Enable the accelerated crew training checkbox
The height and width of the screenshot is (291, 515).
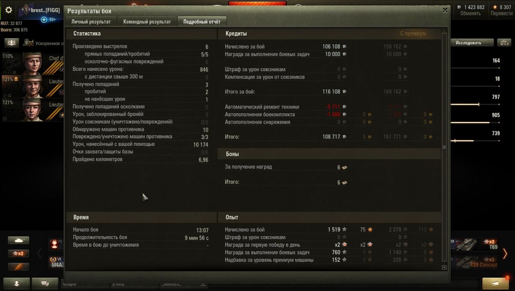[31, 42]
